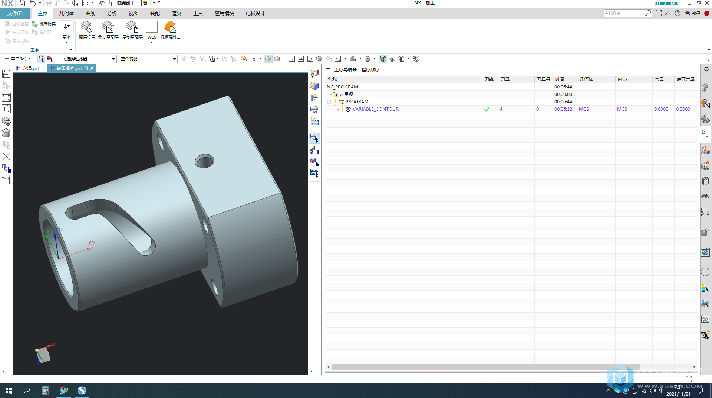This screenshot has width=712, height=398.
Task: Click the hide-all crossed eye icon
Action: 416,59
